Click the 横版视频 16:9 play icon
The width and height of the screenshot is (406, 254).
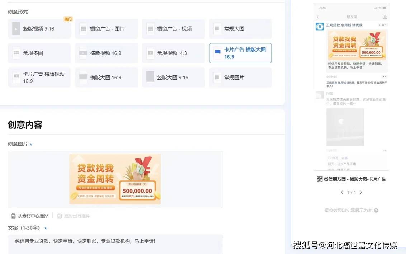(83, 53)
